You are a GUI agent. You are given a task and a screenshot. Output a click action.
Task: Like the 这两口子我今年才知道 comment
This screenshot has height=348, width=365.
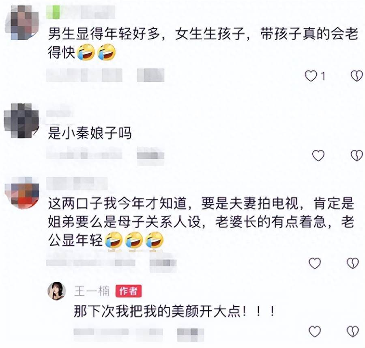315,263
